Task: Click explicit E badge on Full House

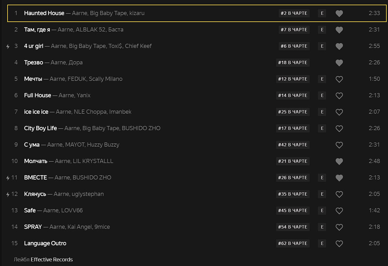Action: pos(322,95)
